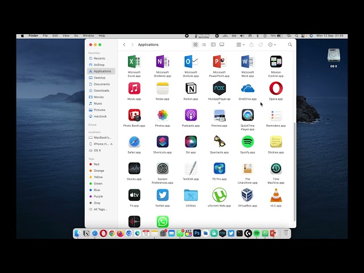Open Recents in the sidebar
The image size is (364, 273).
coord(101,58)
